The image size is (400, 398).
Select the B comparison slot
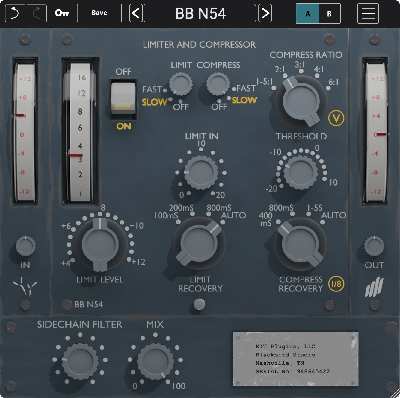[329, 13]
